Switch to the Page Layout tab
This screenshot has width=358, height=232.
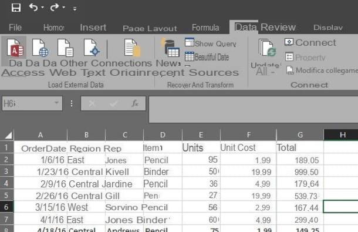pos(150,28)
